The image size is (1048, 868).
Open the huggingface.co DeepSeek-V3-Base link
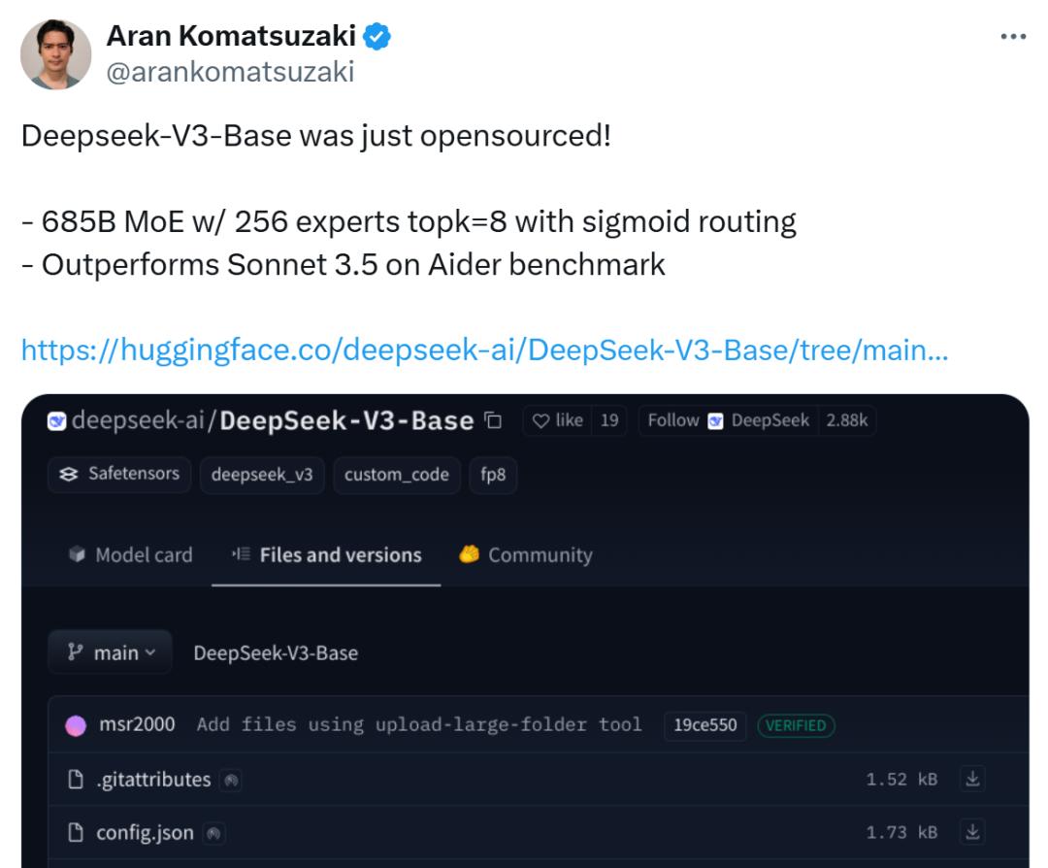click(x=484, y=350)
